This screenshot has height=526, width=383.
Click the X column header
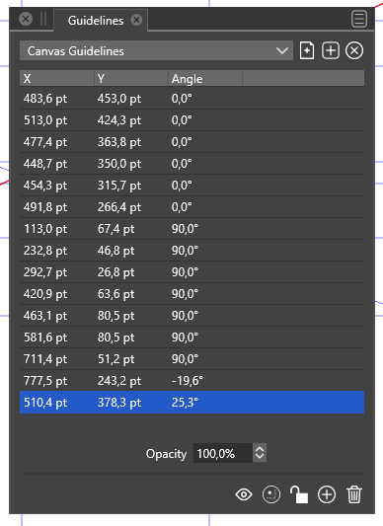click(x=56, y=79)
